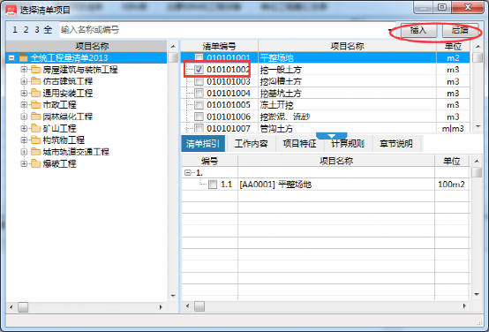Click the app logo in title bar
The height and width of the screenshot is (332, 489).
pos(11,11)
